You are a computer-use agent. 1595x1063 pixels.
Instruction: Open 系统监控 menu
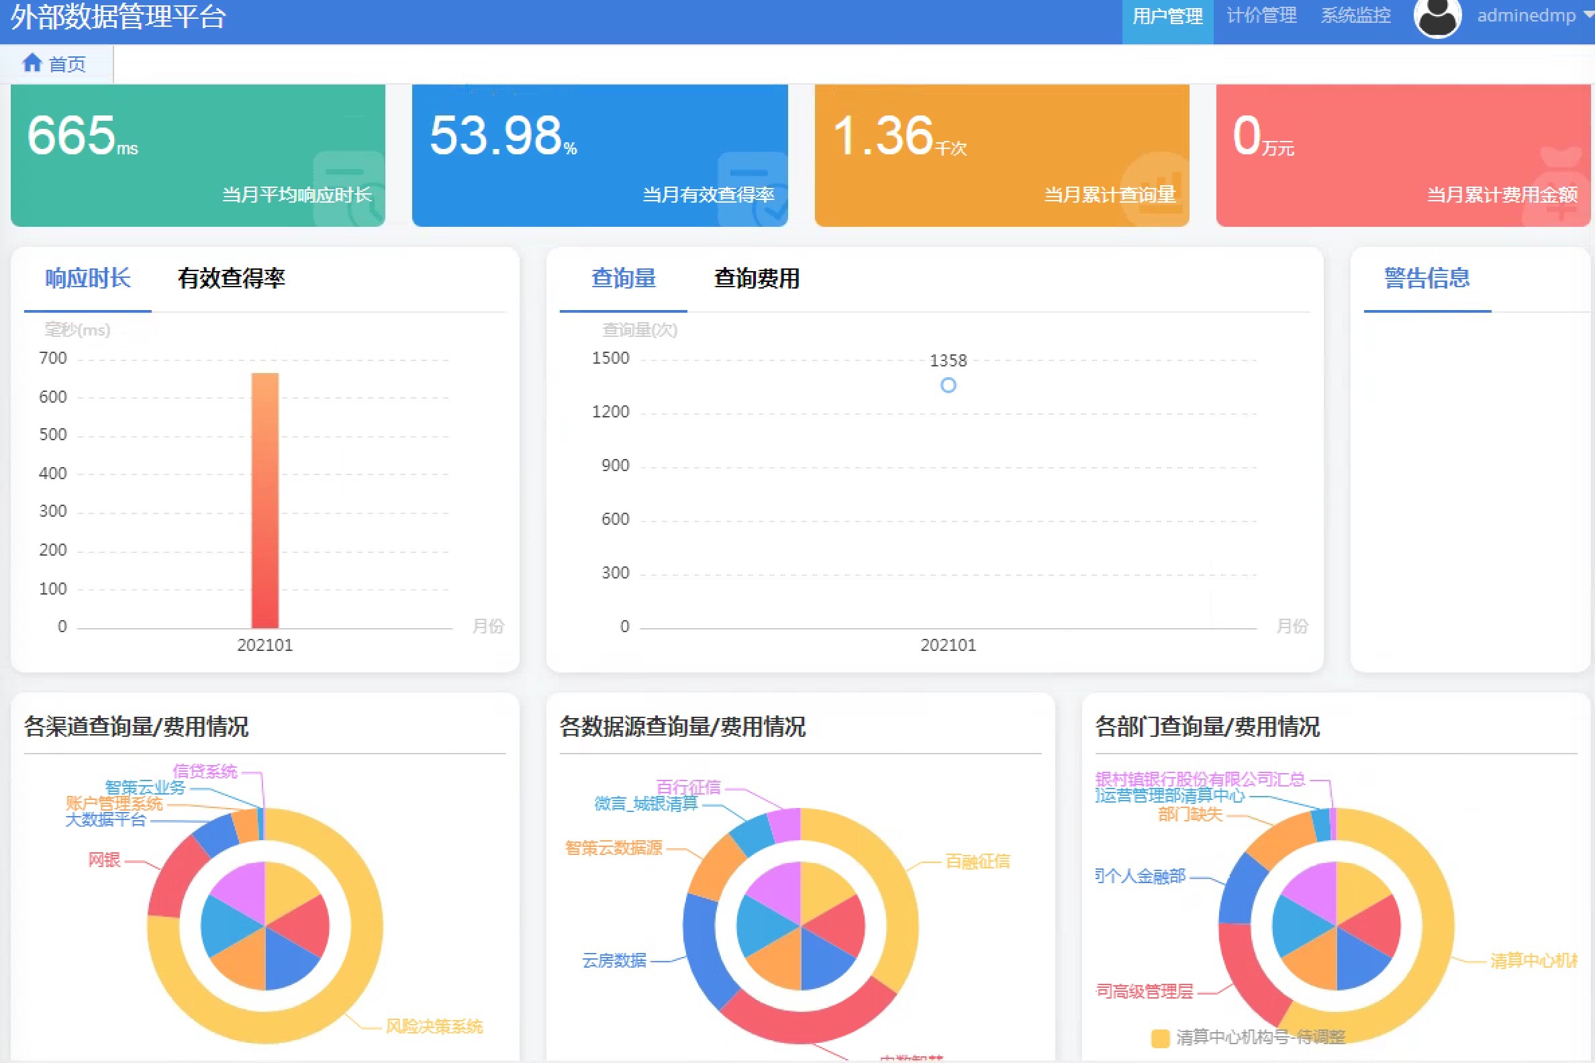[1355, 16]
